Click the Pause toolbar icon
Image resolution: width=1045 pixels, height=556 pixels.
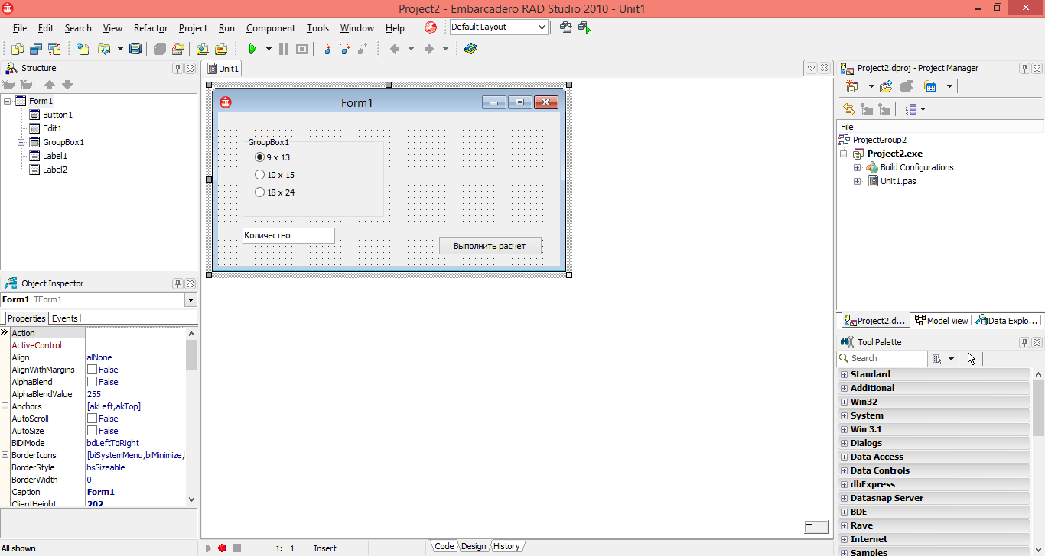(x=284, y=49)
